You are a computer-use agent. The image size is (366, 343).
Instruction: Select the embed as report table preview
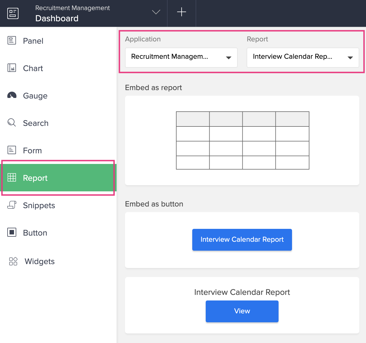(242, 140)
